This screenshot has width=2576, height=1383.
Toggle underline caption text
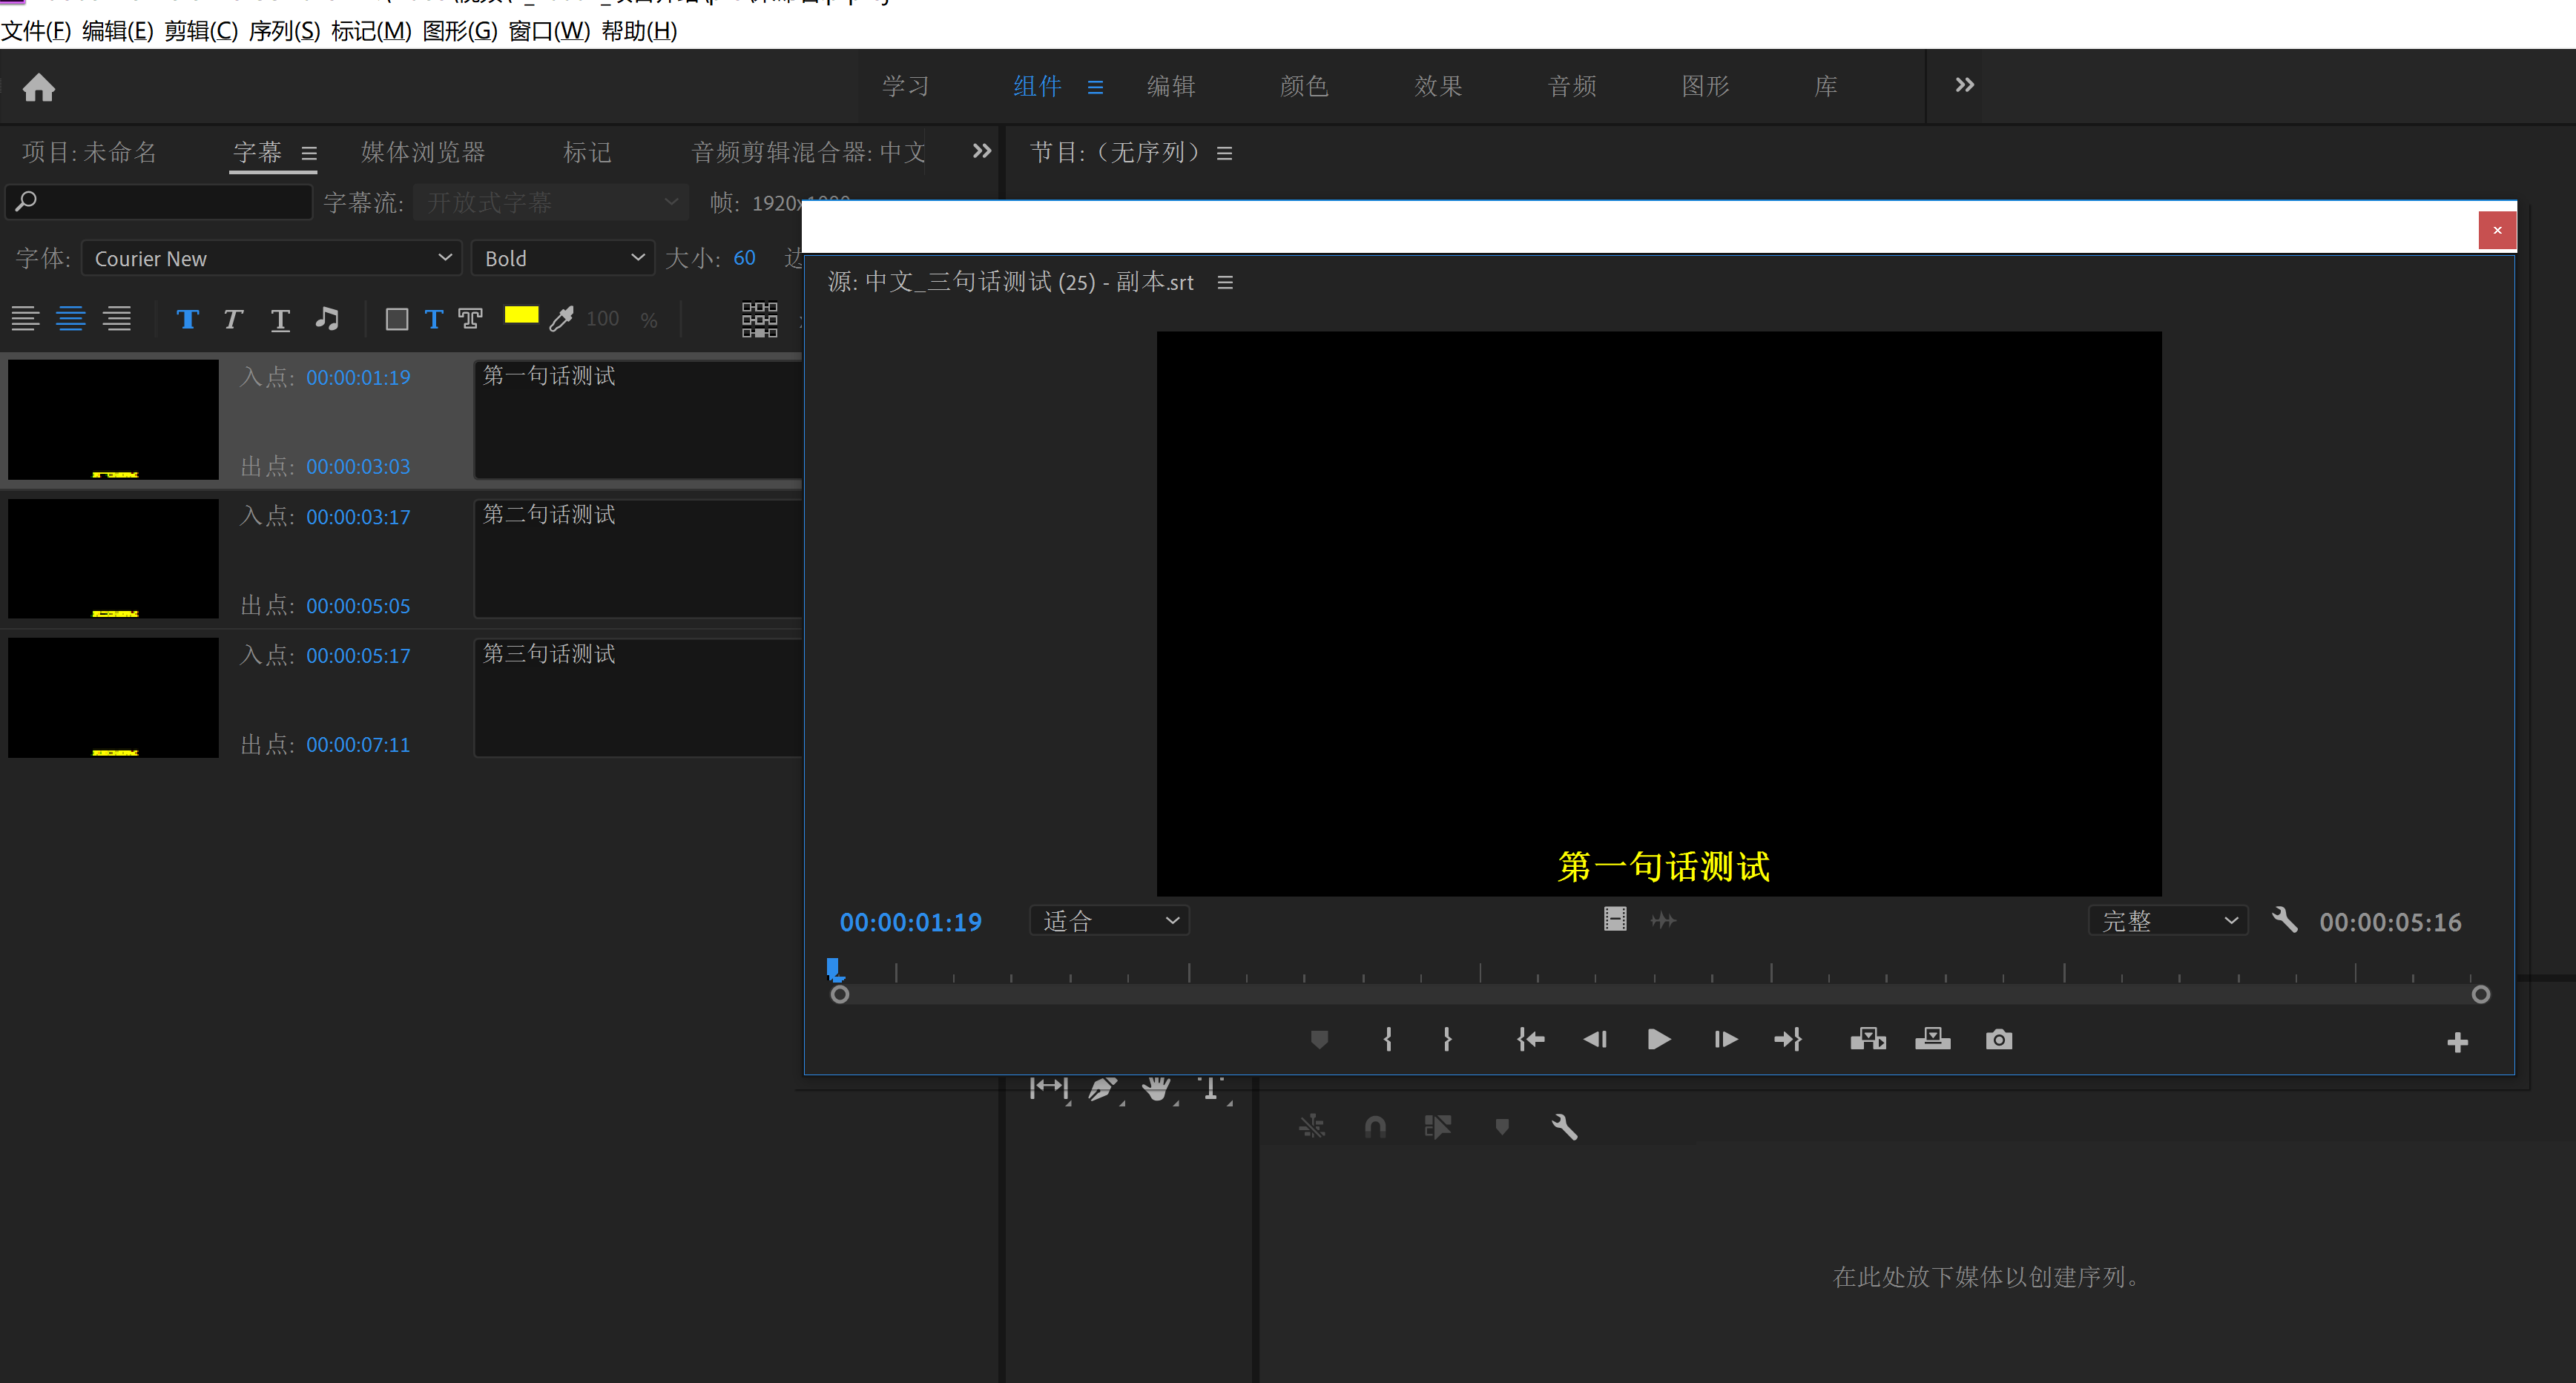tap(280, 320)
